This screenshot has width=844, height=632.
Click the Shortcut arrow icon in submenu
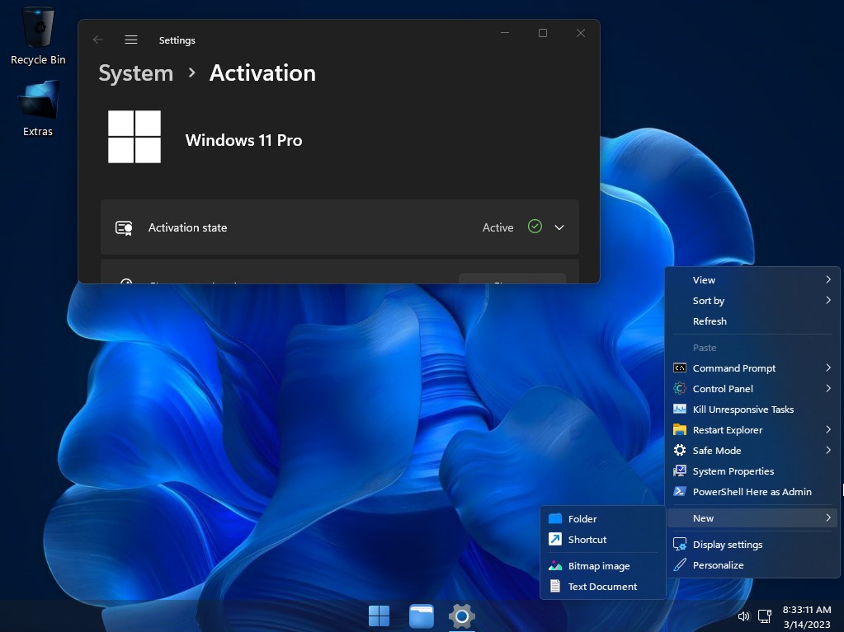(555, 539)
